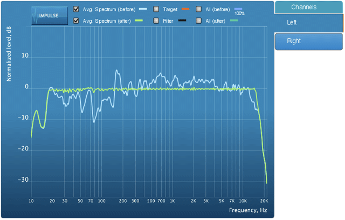Click the 10K frequency tick label
The height and width of the screenshot is (220, 345).
point(243,201)
